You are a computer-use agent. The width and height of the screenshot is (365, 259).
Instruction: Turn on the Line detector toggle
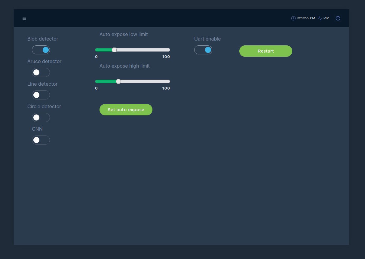41,95
